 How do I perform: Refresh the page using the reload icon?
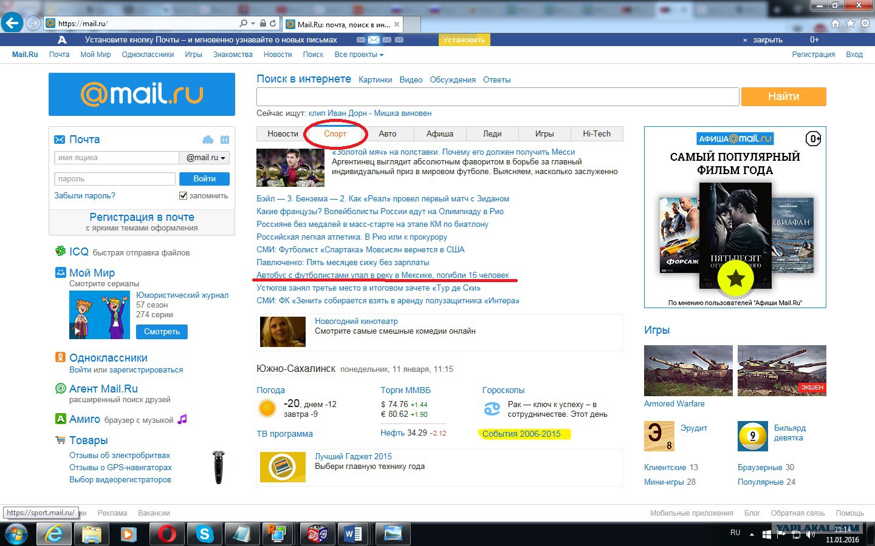[273, 24]
